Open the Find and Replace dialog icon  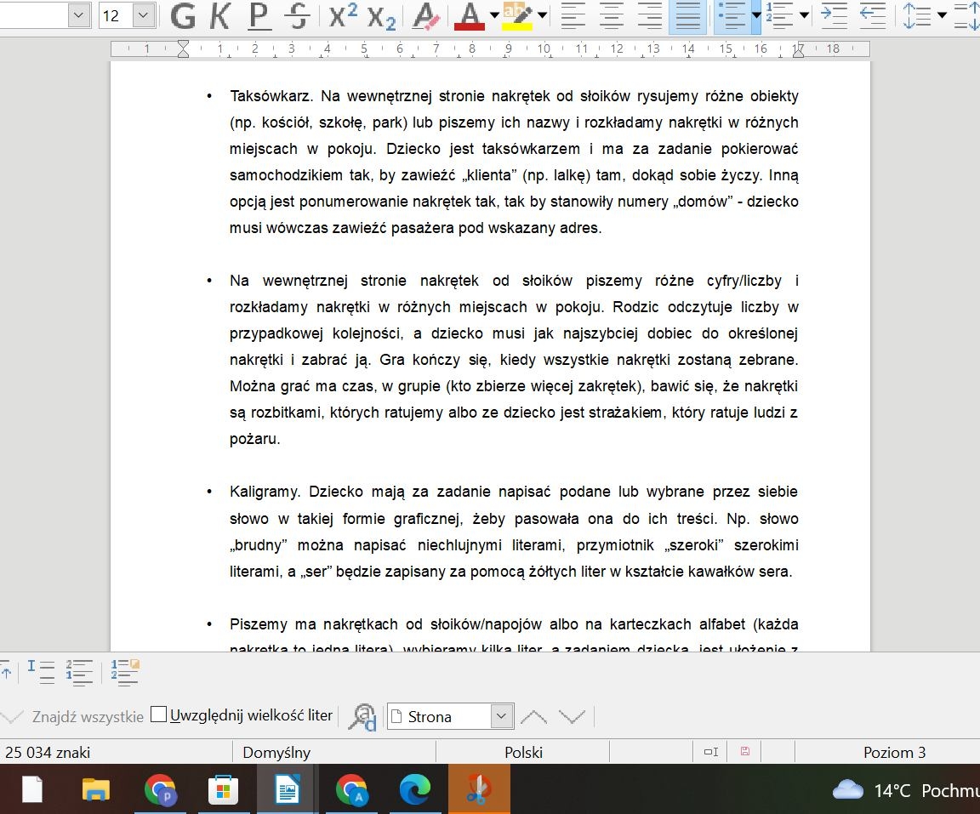coord(362,717)
